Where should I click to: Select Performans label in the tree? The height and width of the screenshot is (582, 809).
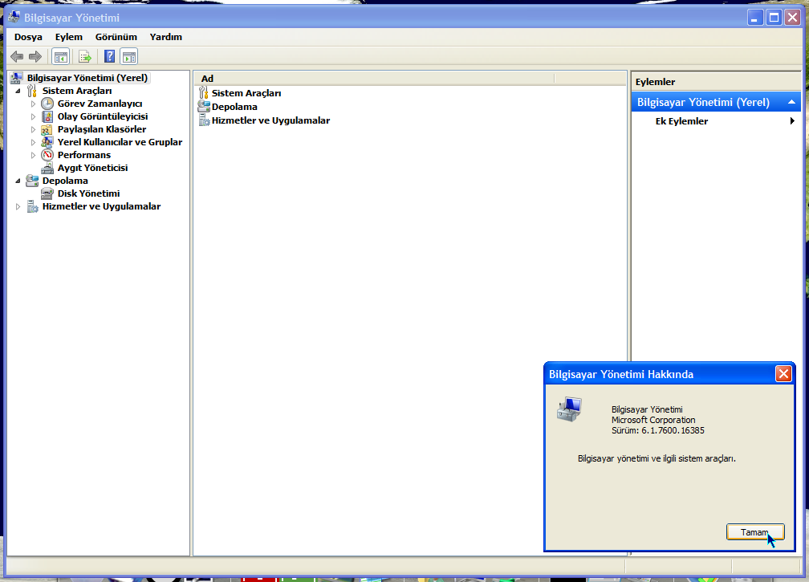(84, 155)
